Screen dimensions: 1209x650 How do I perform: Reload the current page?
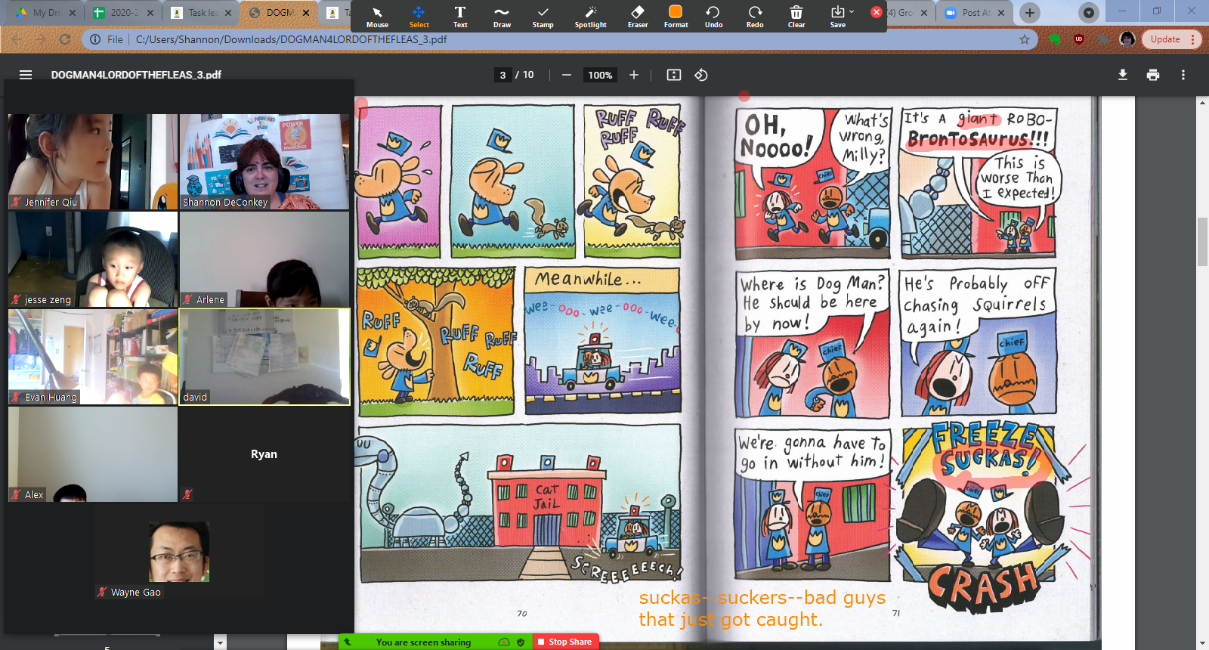(x=65, y=39)
